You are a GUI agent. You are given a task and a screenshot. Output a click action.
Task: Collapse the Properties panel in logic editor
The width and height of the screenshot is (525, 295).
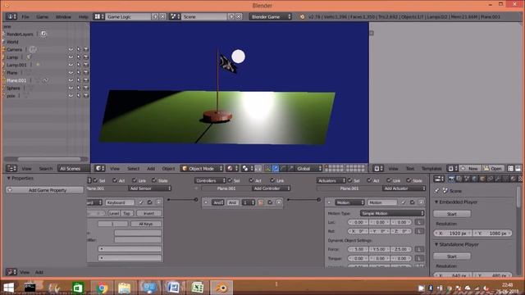(x=9, y=179)
